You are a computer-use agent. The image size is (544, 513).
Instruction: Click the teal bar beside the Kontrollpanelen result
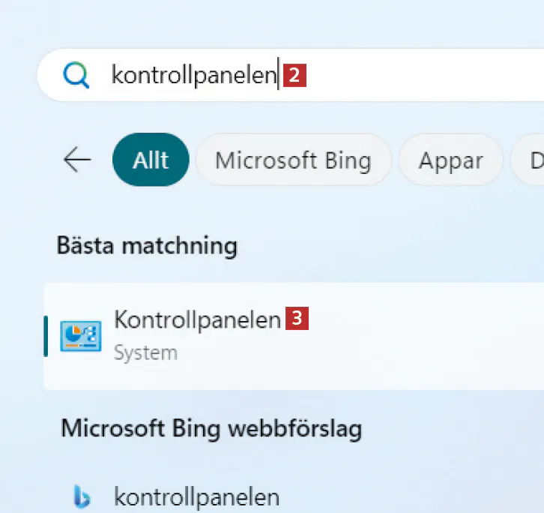tap(46, 335)
